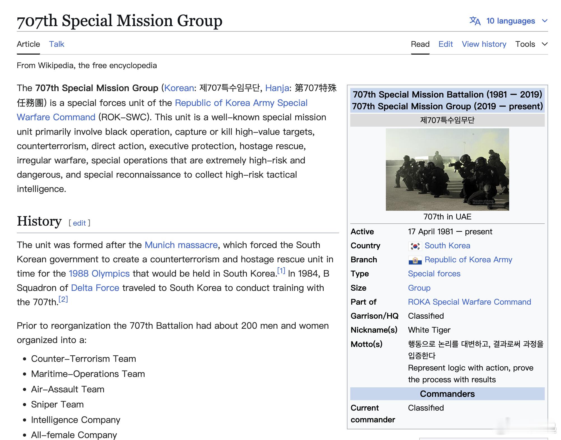The image size is (561, 440).
Task: Click the chevron beside 10 languages
Action: click(545, 21)
